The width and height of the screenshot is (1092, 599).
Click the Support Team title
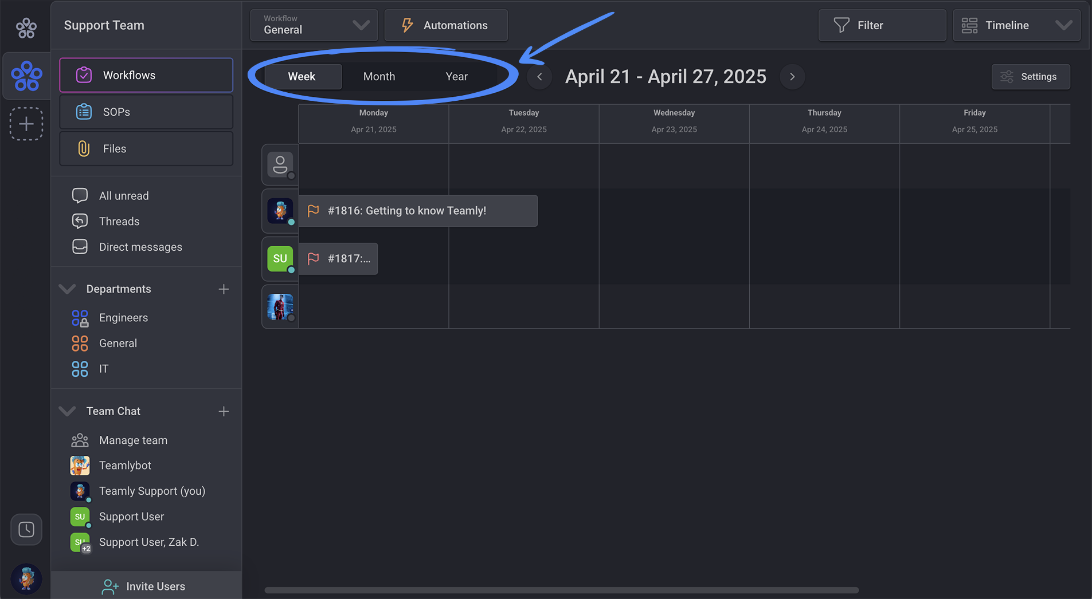(x=104, y=25)
